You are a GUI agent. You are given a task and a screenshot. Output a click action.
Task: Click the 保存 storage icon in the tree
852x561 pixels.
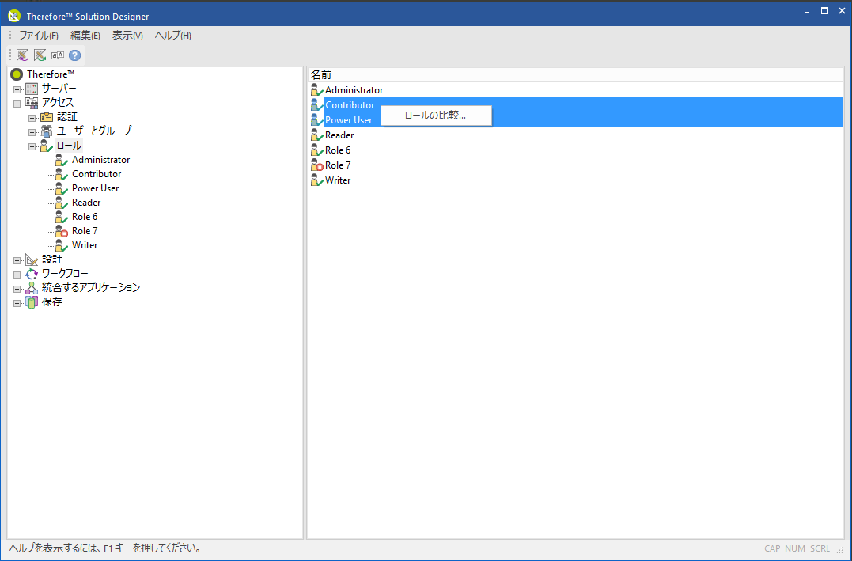[32, 302]
